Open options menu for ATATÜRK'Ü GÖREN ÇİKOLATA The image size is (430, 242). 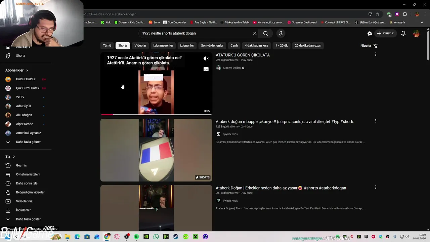tap(376, 54)
